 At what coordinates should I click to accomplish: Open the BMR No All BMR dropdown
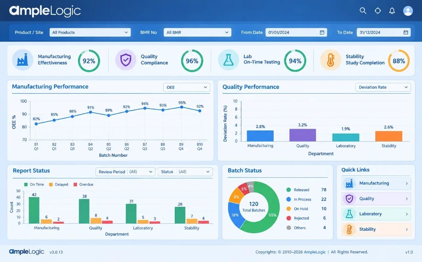click(x=197, y=32)
